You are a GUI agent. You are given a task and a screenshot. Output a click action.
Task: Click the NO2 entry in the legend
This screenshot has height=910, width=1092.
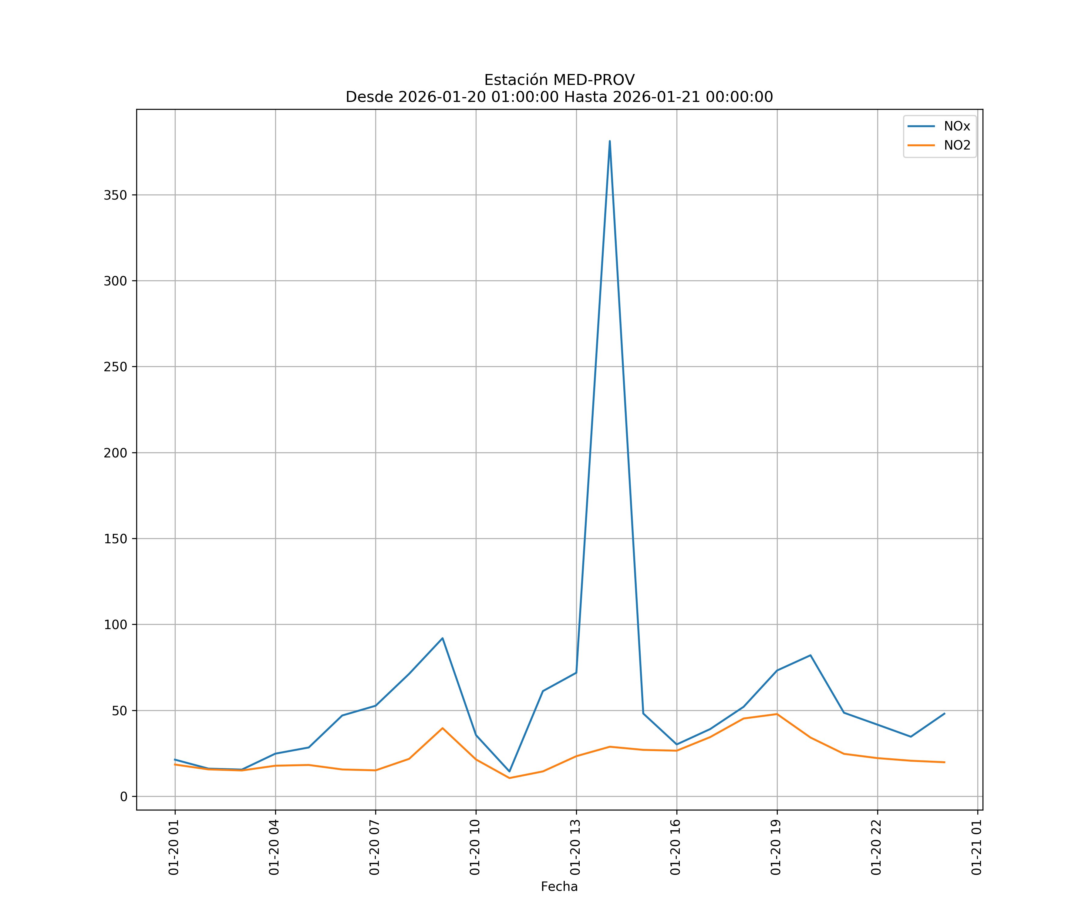pos(957,146)
